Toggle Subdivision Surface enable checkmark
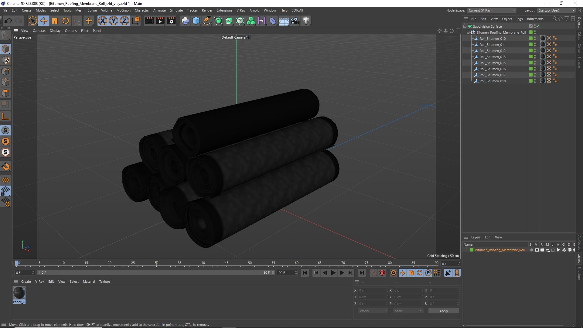This screenshot has width=583, height=328. click(x=538, y=26)
